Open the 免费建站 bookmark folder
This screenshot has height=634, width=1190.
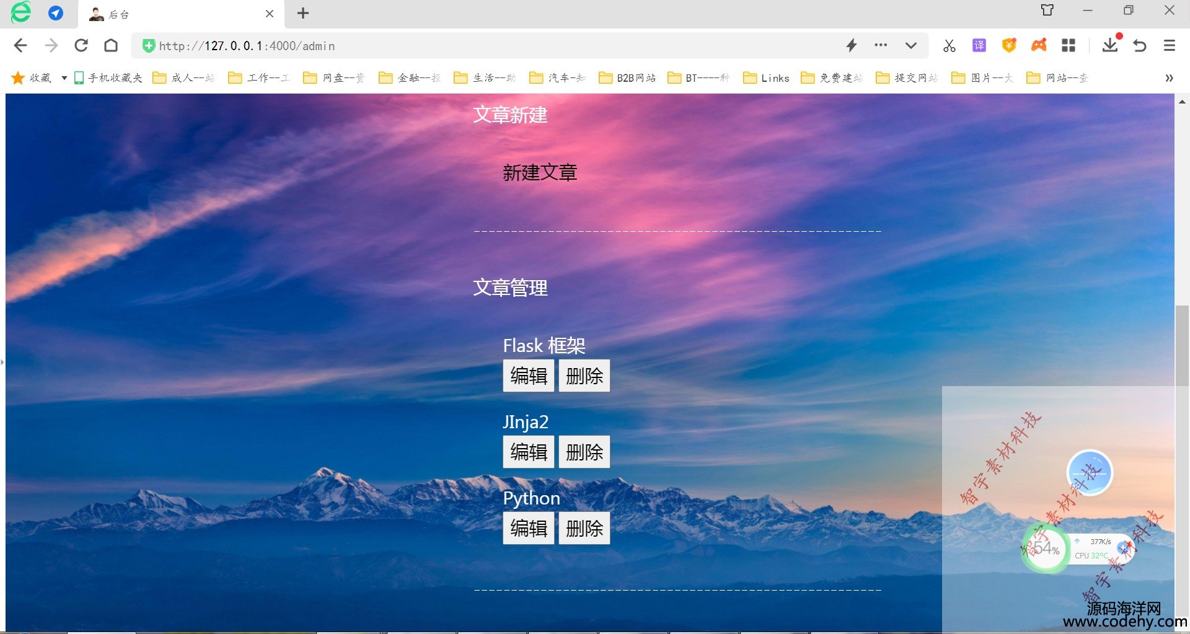(x=832, y=77)
